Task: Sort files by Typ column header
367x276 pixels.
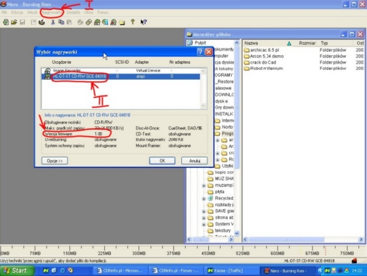Action: click(335, 43)
